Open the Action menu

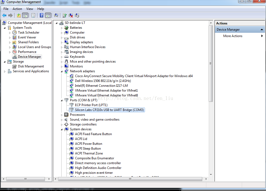pyautogui.click(x=17, y=9)
